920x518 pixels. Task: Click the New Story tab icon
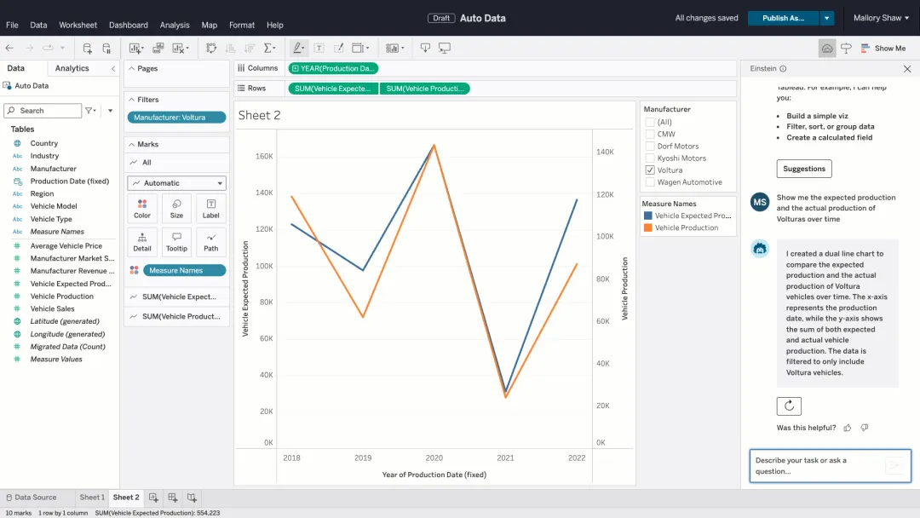click(x=192, y=498)
